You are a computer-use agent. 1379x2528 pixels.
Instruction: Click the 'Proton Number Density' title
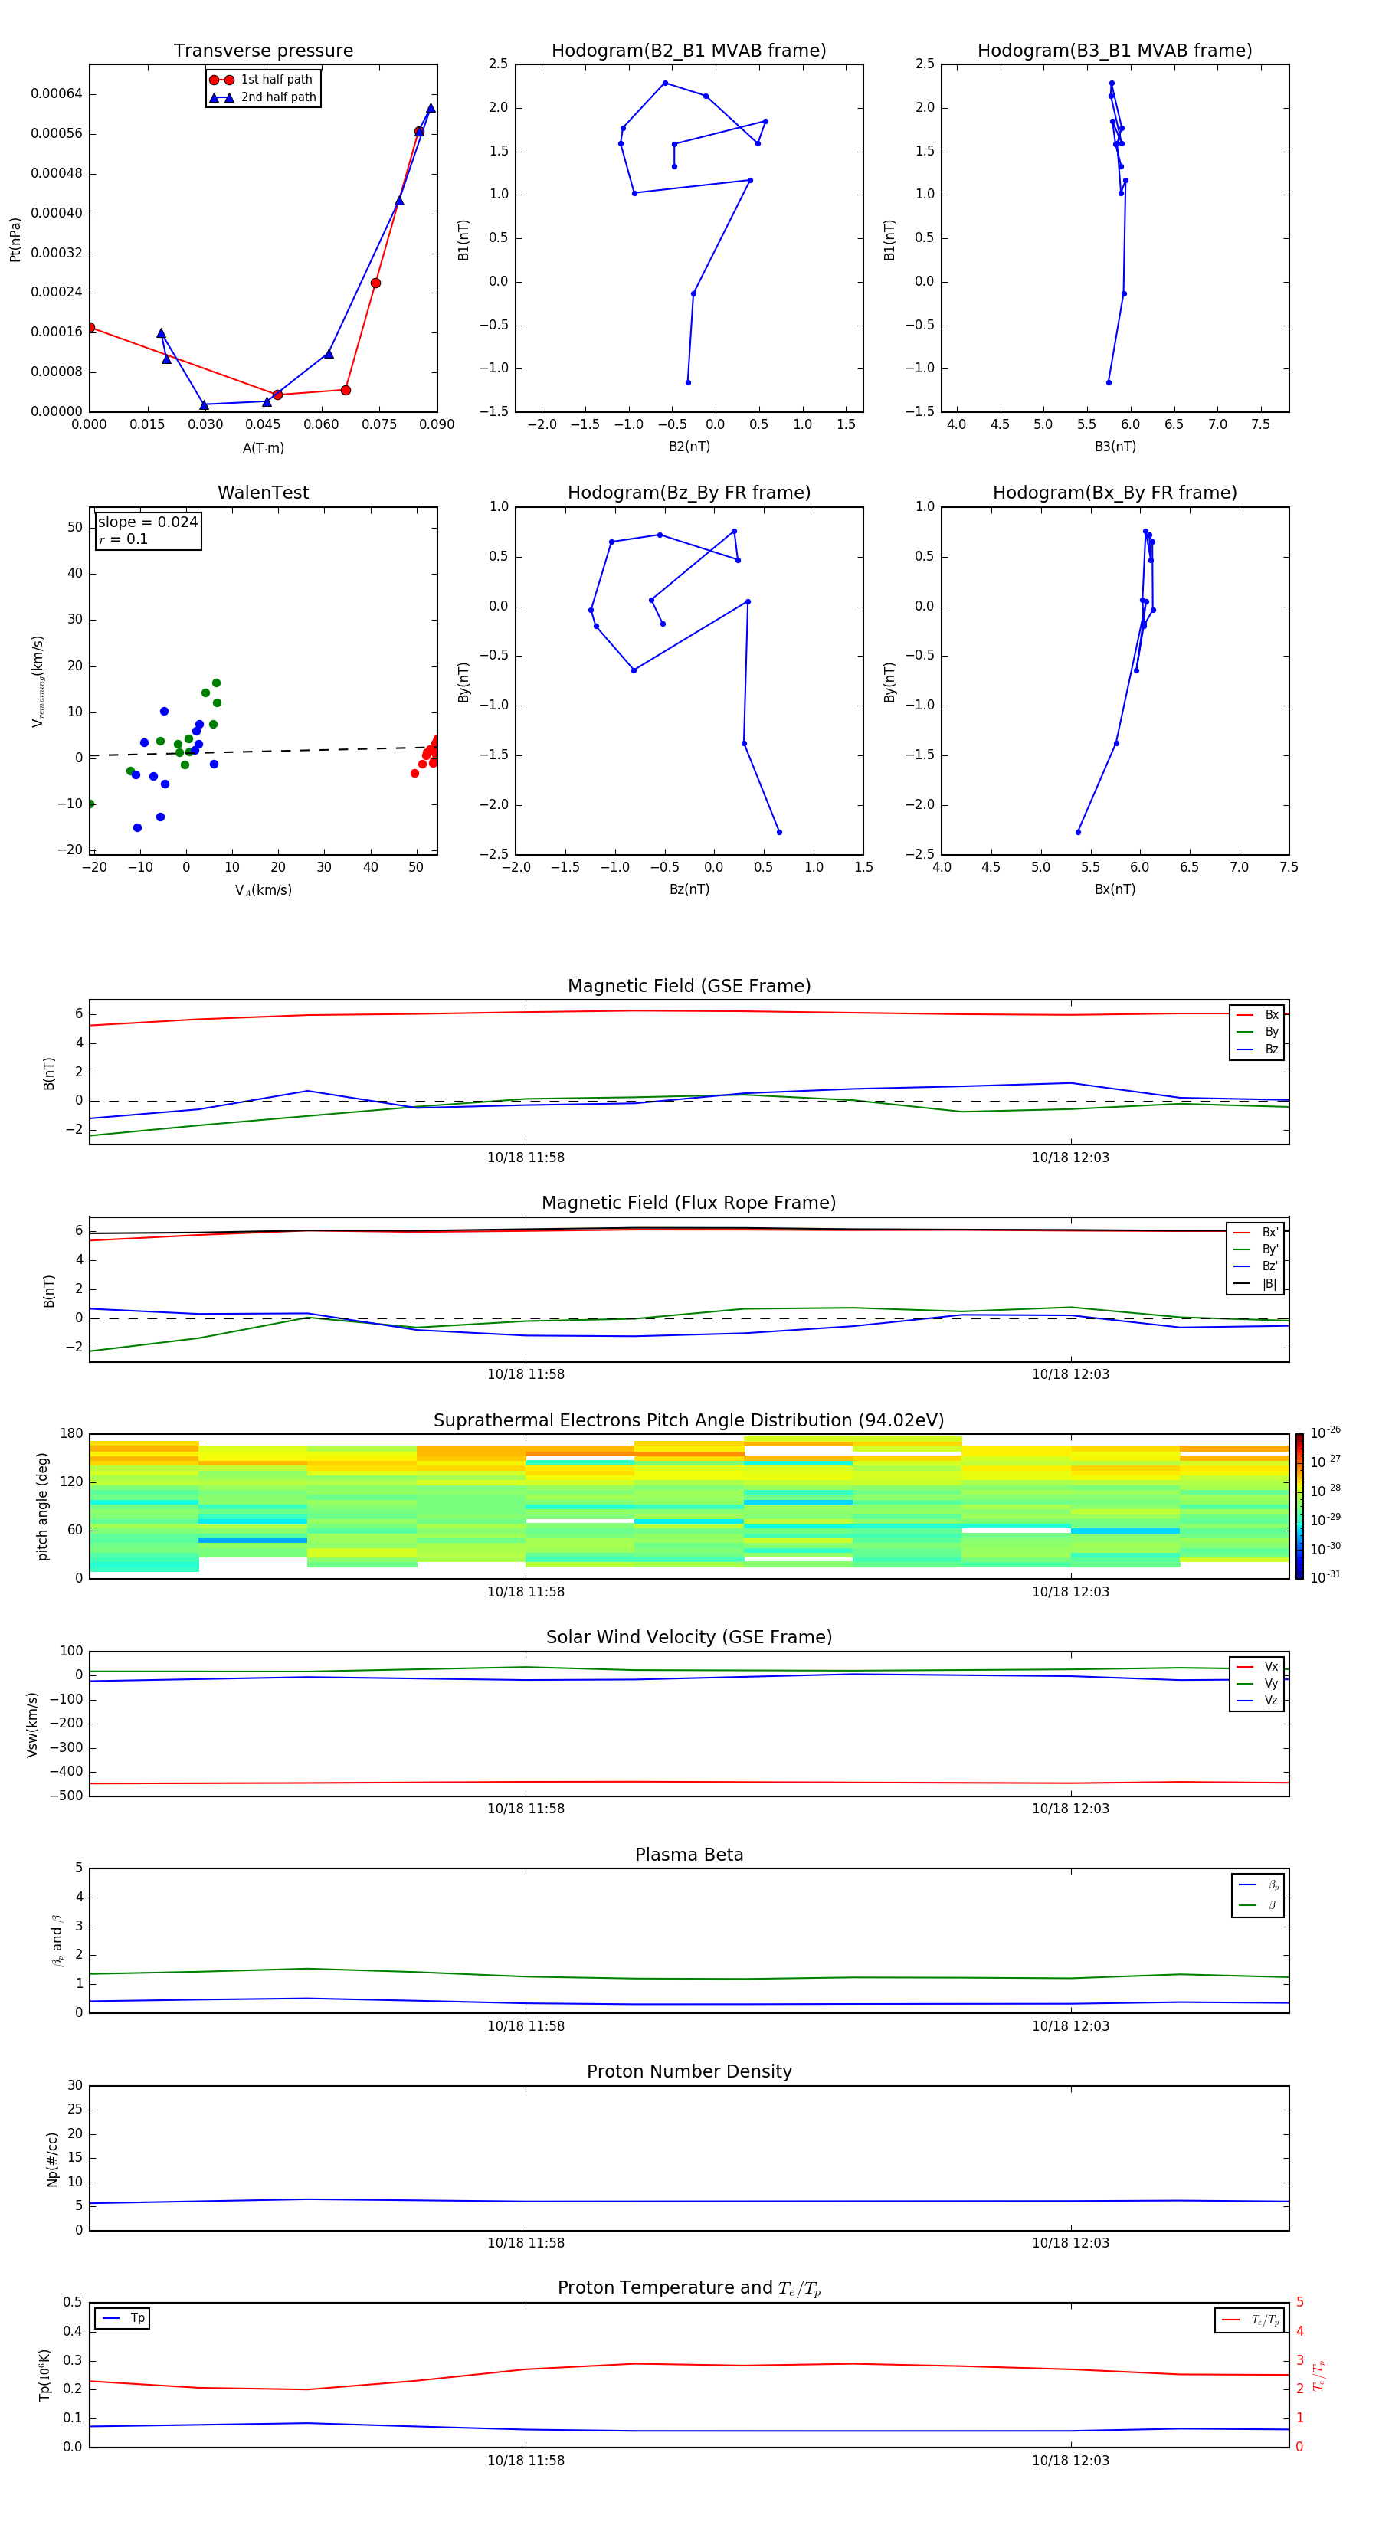[689, 2071]
